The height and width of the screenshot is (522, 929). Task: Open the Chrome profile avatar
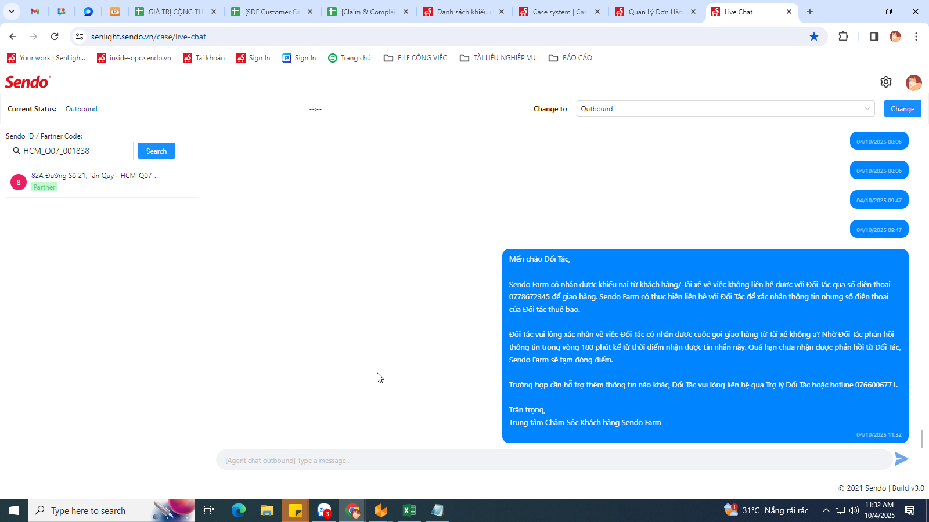click(x=895, y=37)
